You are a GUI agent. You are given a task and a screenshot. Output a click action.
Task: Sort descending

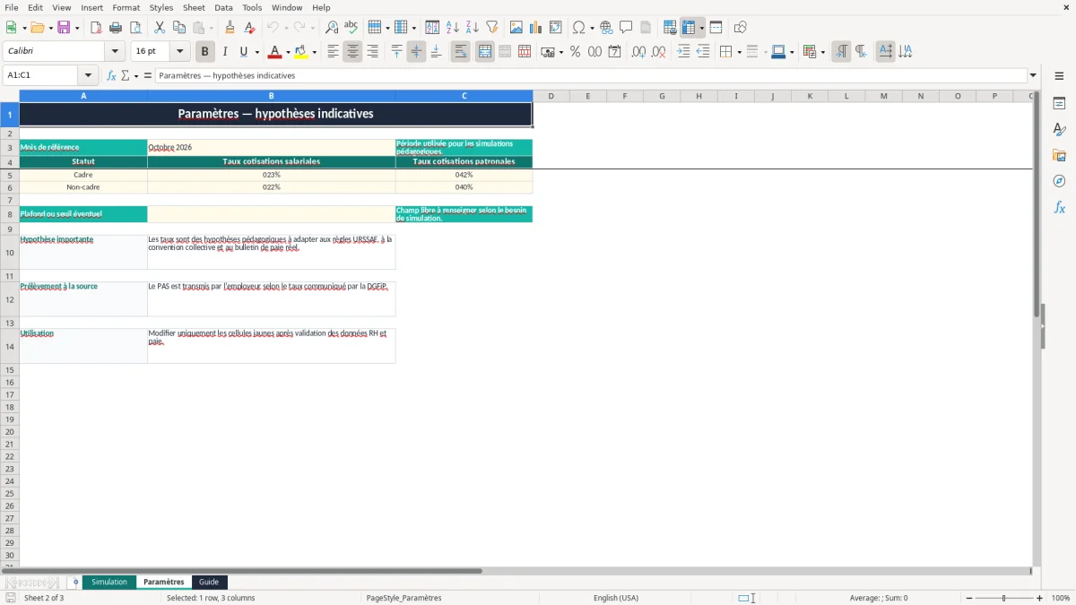click(x=473, y=28)
